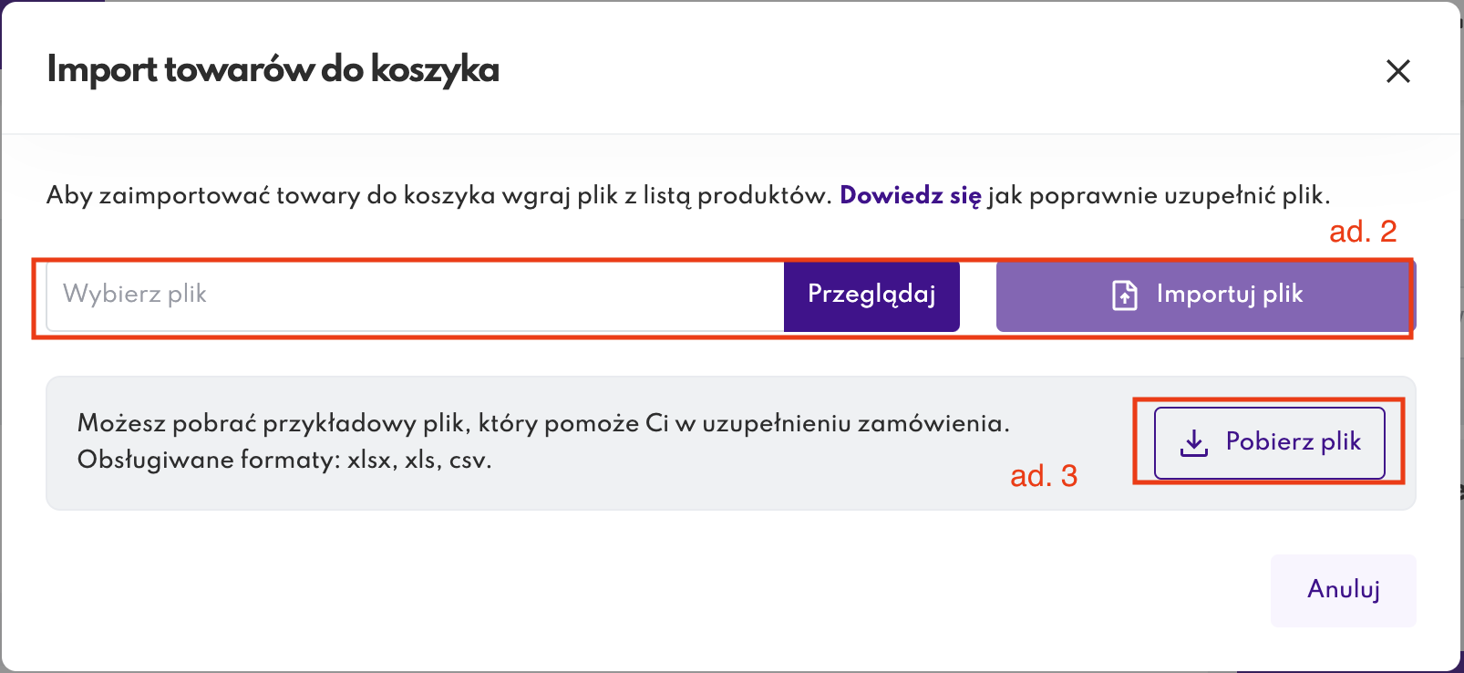Click the "jak poprawnie uzupełnić plik" text
Screen dimensions: 1464x673
[1159, 195]
